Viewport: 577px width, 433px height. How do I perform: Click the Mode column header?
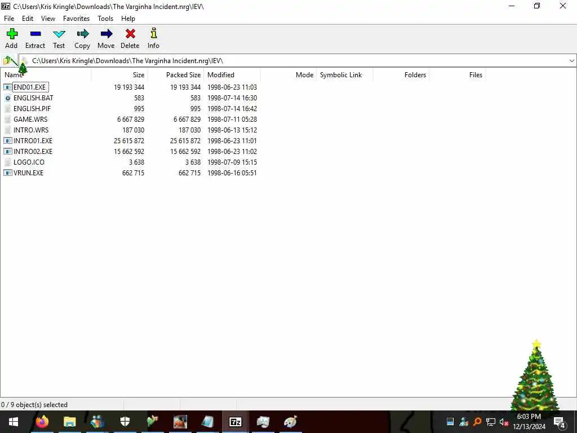point(288,75)
